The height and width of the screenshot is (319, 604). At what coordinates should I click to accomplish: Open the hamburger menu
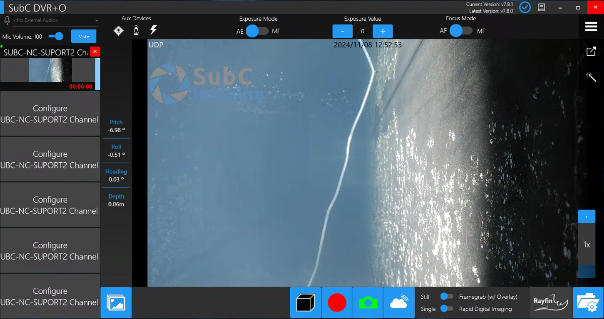pos(591,27)
